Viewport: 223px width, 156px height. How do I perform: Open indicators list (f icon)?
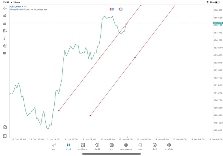coord(5,38)
